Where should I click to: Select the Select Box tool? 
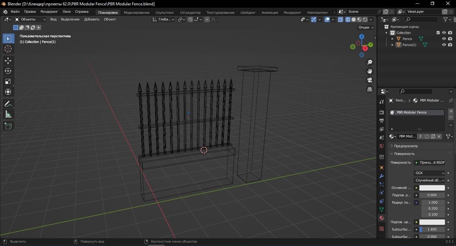coord(8,38)
